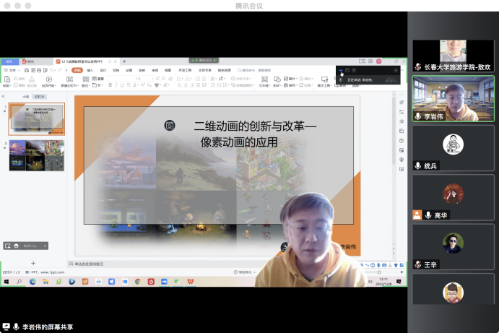The height and width of the screenshot is (333, 499).
Task: Open the Picture (图片) dropdown
Action: pos(290,78)
